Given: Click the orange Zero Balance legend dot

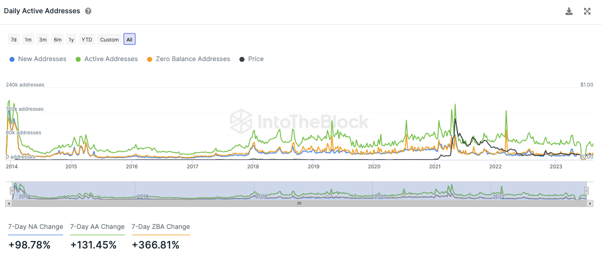Looking at the screenshot, I should click(150, 59).
